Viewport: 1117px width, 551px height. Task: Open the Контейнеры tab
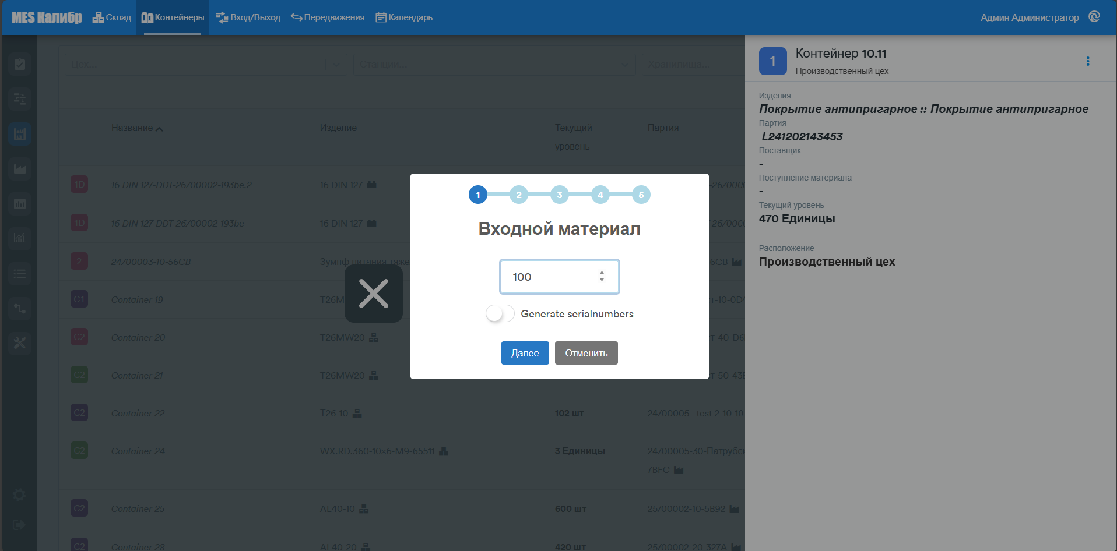pos(173,17)
